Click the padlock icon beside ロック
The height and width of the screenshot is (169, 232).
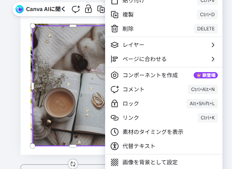coord(115,103)
